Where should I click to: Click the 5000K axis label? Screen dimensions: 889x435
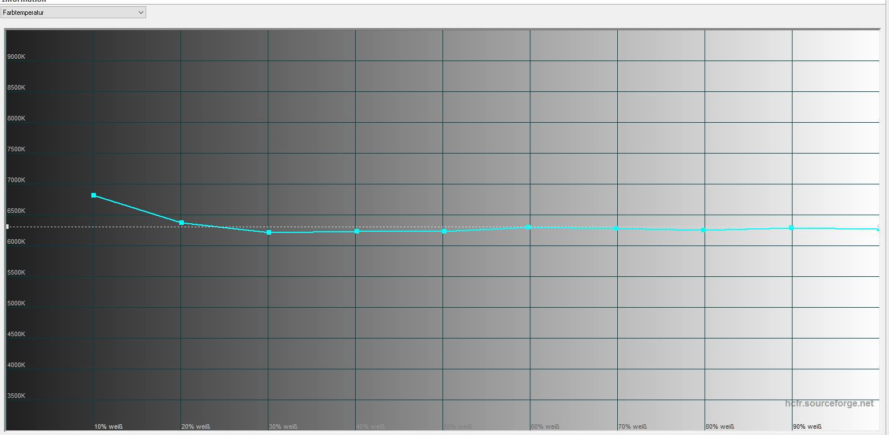16,304
